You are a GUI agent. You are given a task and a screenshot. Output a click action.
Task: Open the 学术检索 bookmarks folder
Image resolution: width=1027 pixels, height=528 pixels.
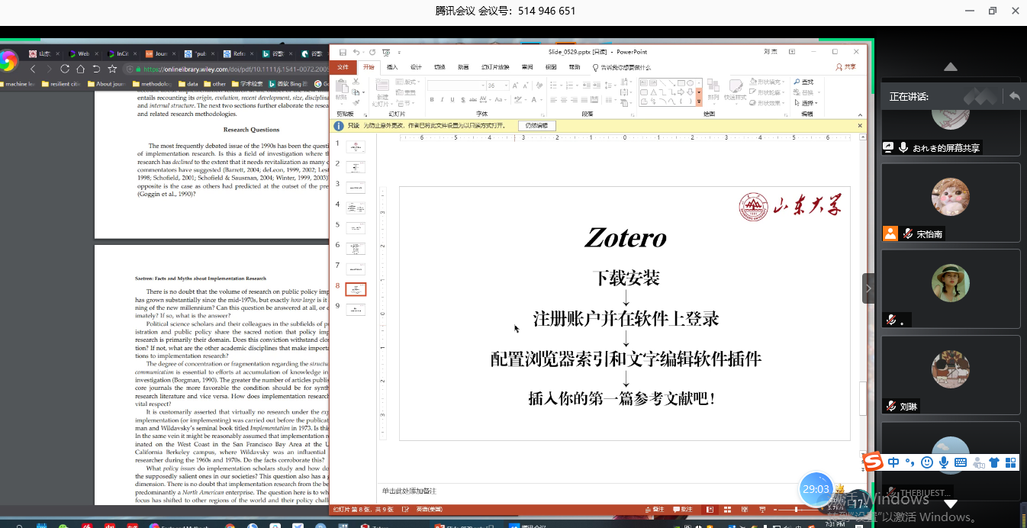pos(247,84)
